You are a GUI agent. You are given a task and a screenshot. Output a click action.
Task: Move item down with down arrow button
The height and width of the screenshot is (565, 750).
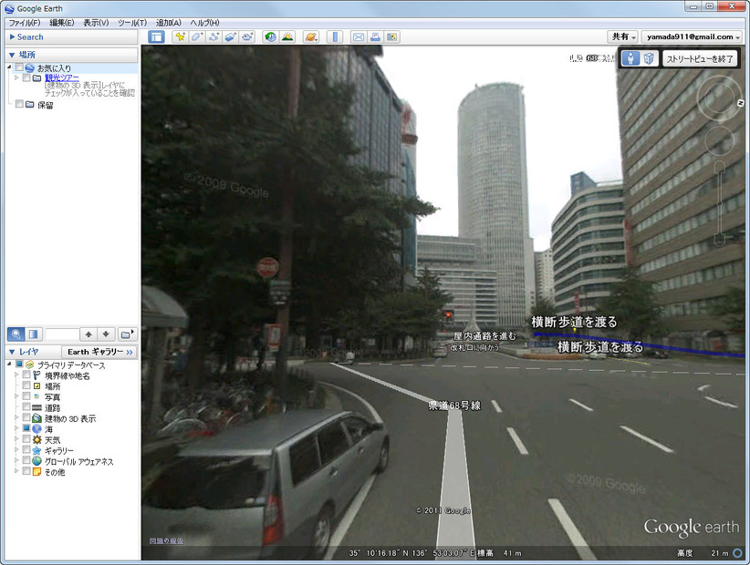pos(106,334)
